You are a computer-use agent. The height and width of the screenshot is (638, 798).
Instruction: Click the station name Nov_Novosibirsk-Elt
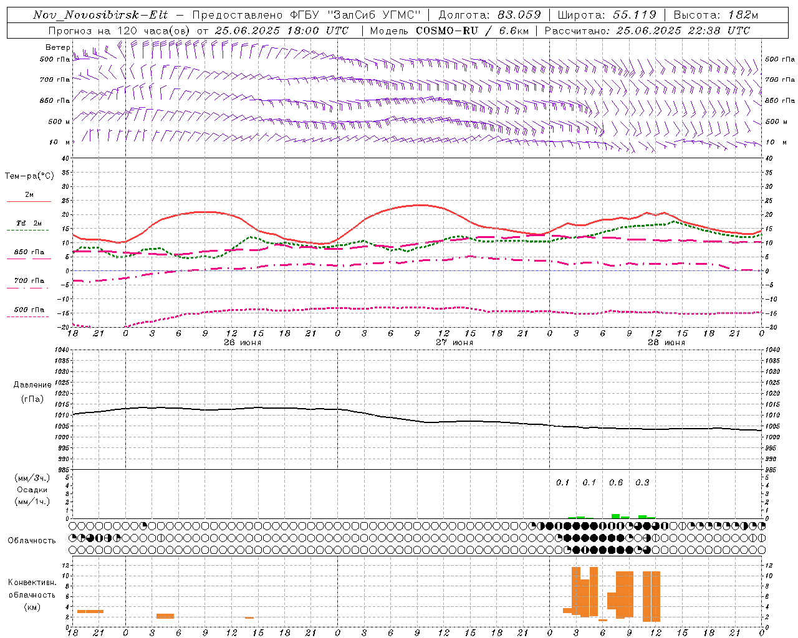pos(100,15)
